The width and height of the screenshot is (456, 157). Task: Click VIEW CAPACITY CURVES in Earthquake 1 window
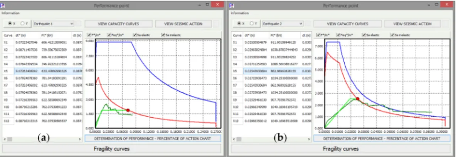tap(118, 24)
